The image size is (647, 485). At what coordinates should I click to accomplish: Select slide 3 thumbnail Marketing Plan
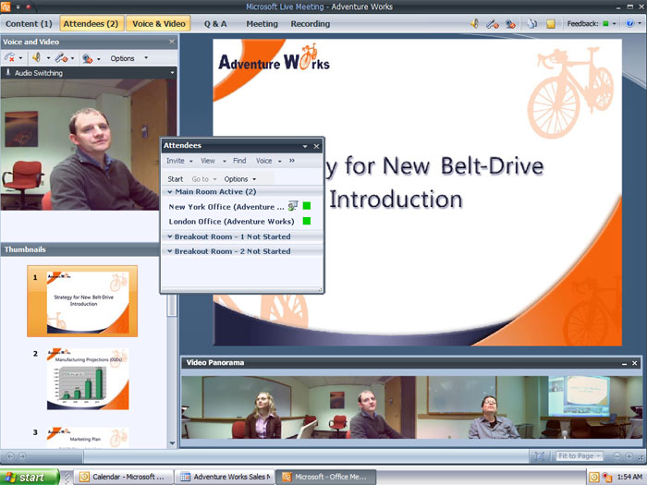(88, 438)
